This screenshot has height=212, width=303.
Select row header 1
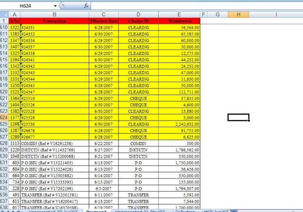coord(4,21)
